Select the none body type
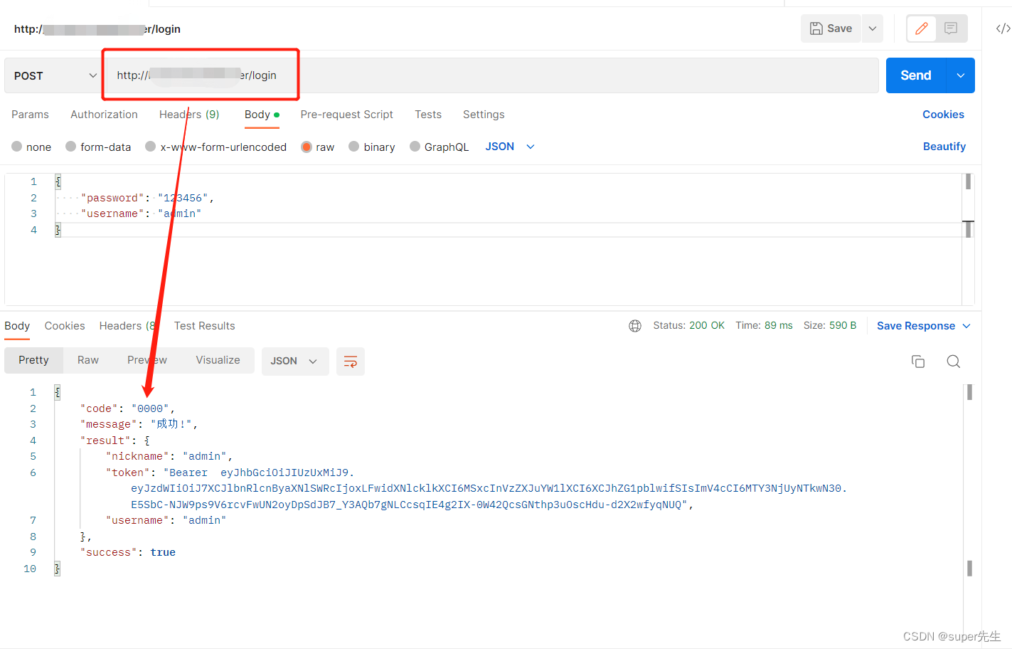 (16, 147)
